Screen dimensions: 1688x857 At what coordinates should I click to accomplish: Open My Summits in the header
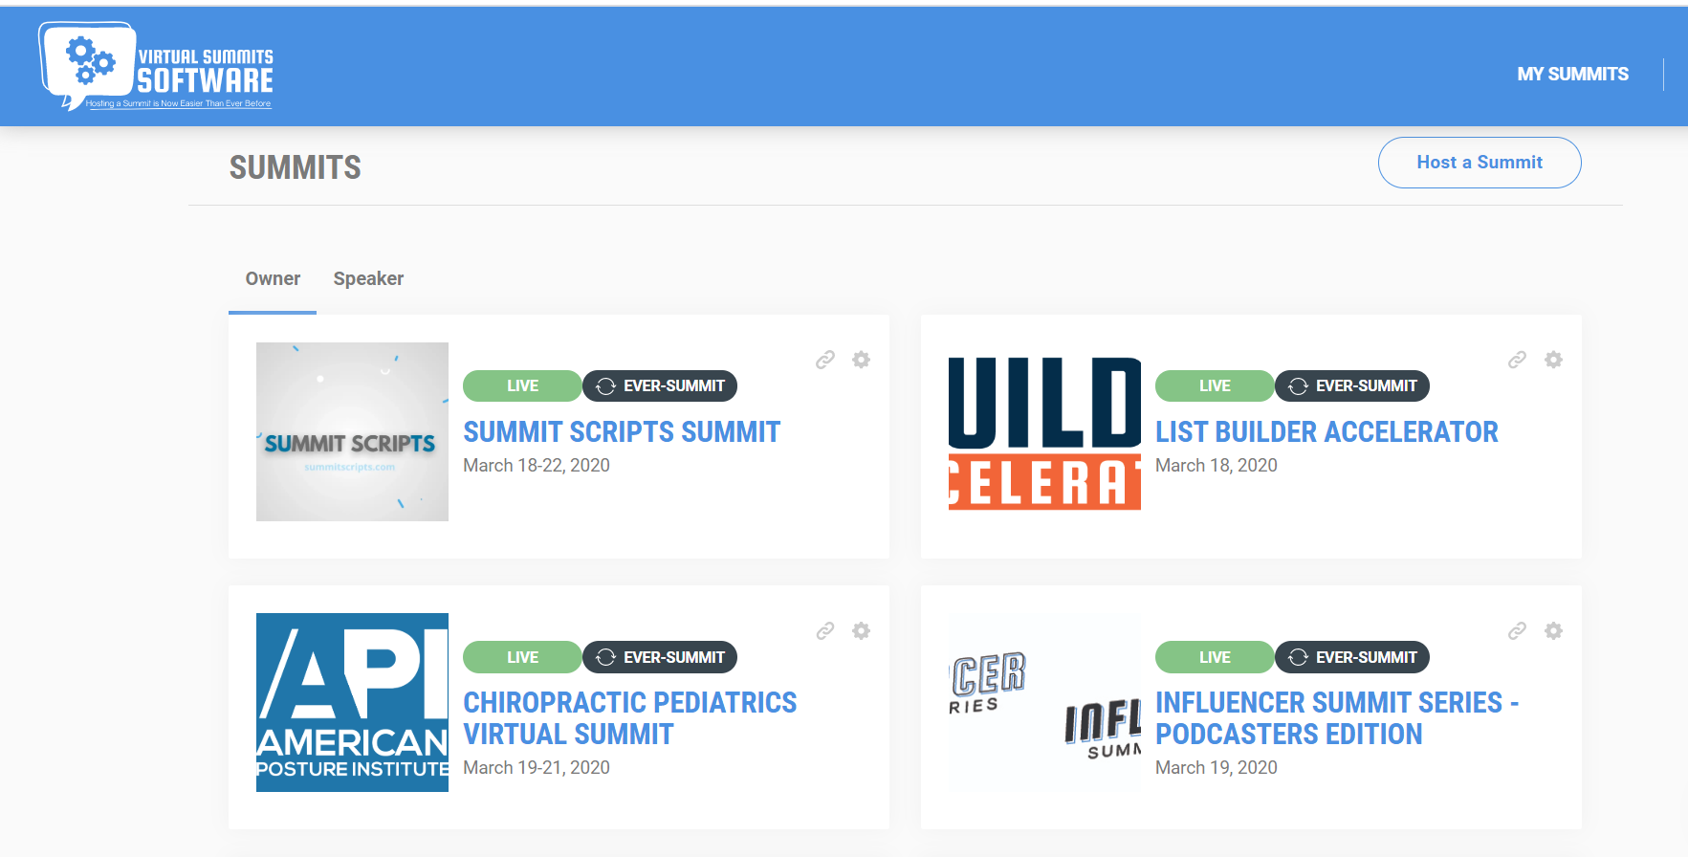pos(1572,75)
